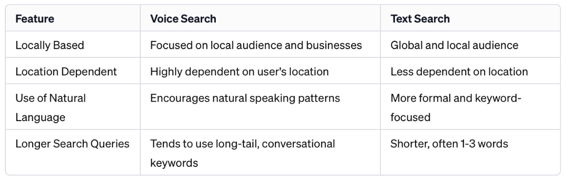Click 'Shorter, often 1-3 words' cell
566x180 pixels.
pyautogui.click(x=449, y=144)
